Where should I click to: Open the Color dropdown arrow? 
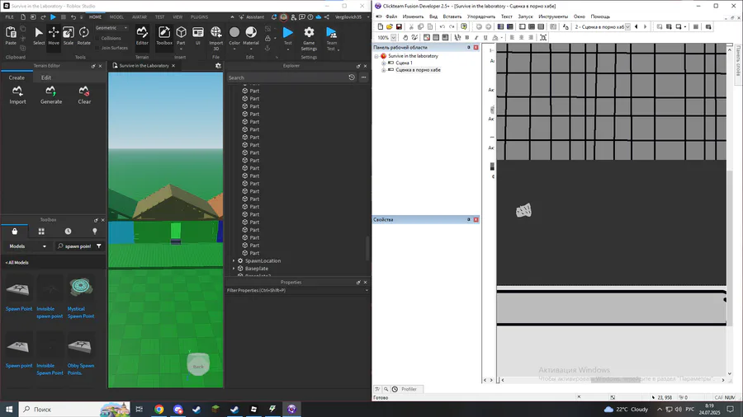click(x=234, y=49)
